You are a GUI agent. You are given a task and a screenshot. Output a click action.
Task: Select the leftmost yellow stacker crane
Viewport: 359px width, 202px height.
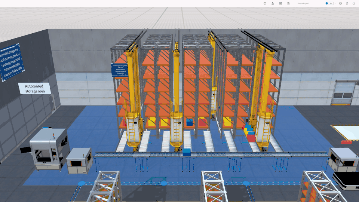pos(132,97)
